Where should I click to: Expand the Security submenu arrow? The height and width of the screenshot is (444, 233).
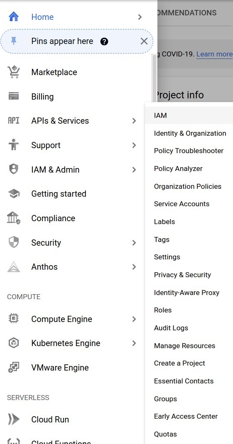[134, 243]
